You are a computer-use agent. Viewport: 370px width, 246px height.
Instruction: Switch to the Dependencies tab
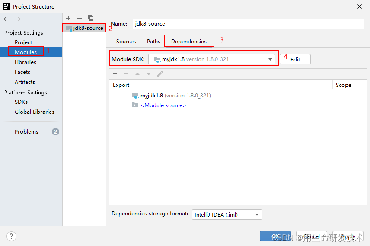click(189, 42)
